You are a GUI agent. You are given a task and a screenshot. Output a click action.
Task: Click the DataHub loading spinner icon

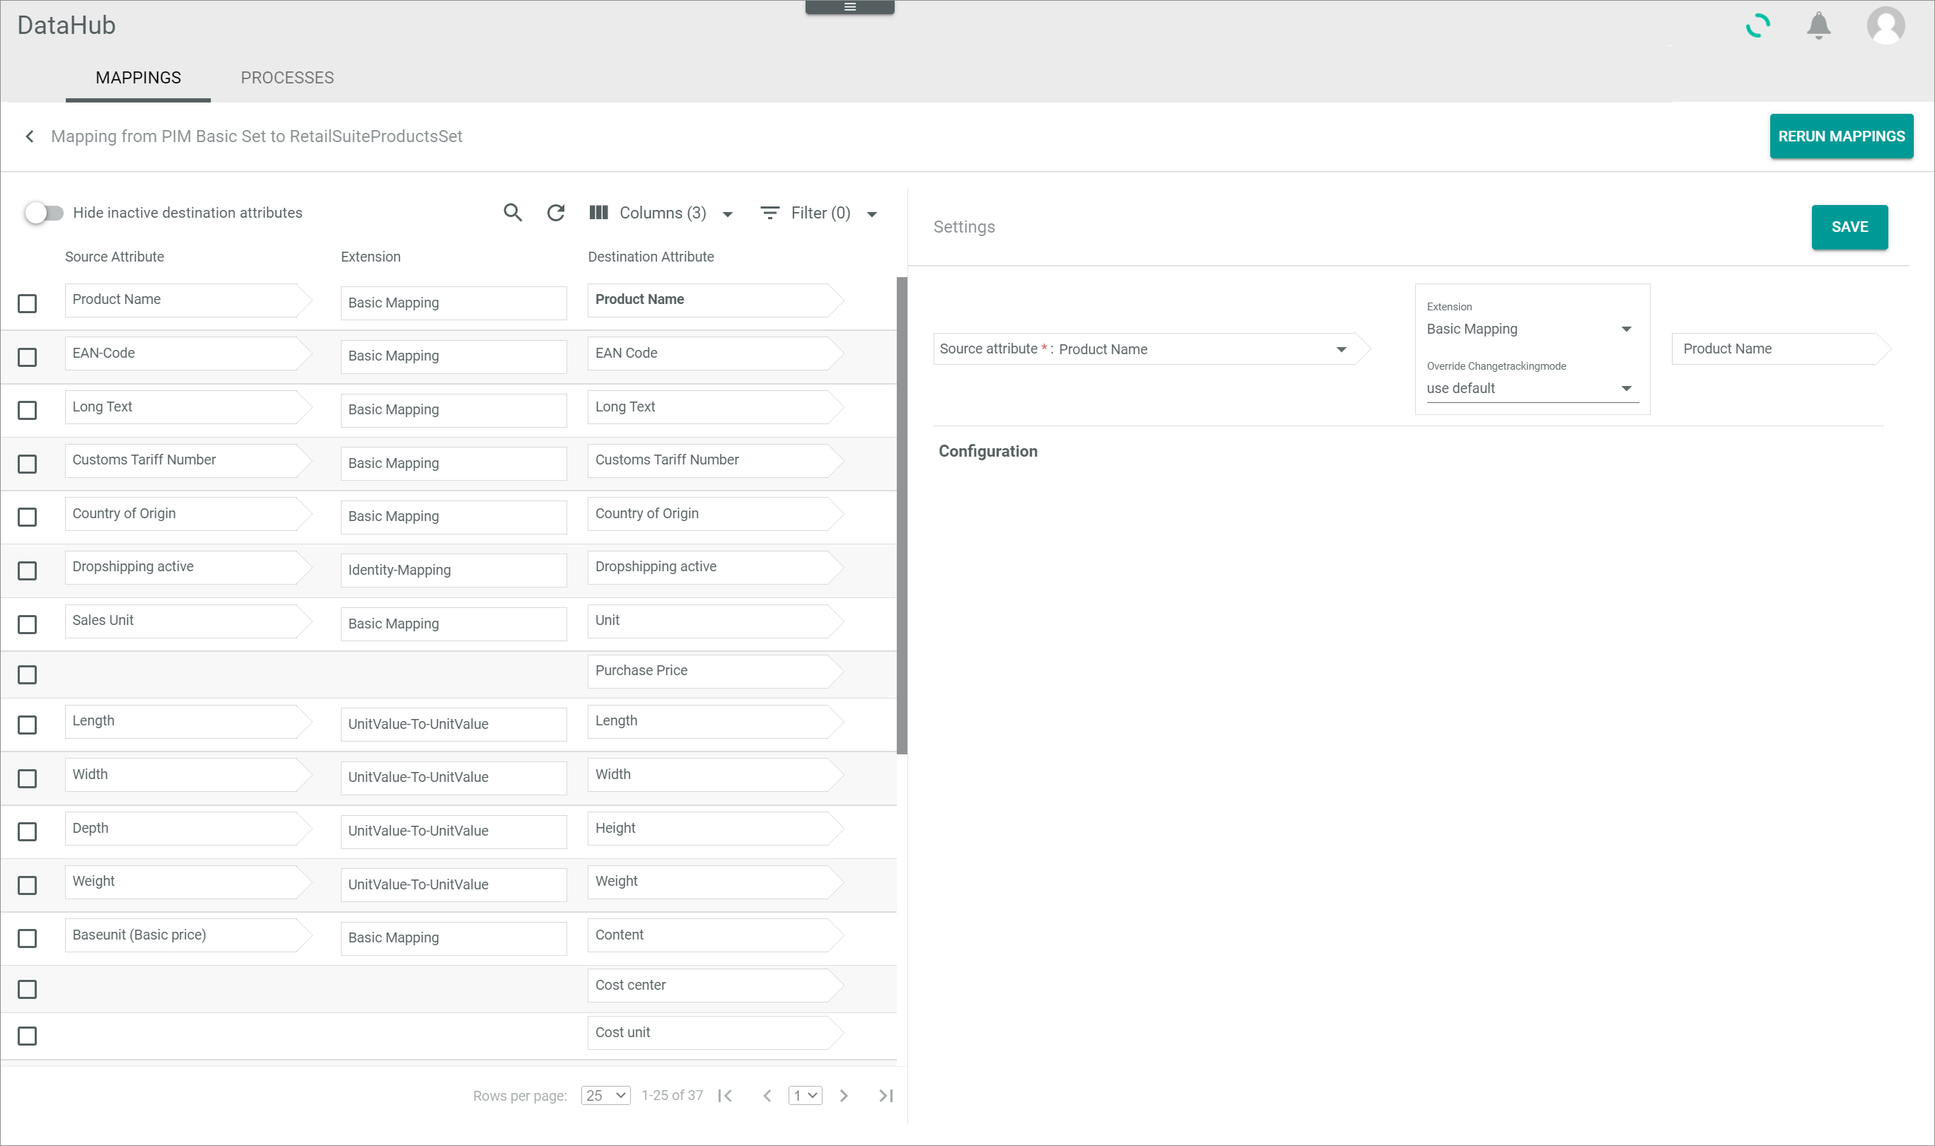coord(1759,25)
